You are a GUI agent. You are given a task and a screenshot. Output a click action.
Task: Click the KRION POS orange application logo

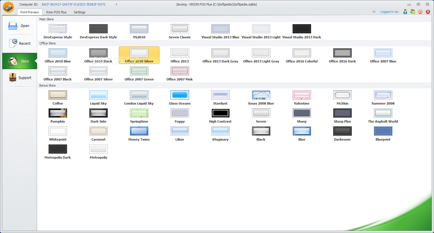coord(8,7)
